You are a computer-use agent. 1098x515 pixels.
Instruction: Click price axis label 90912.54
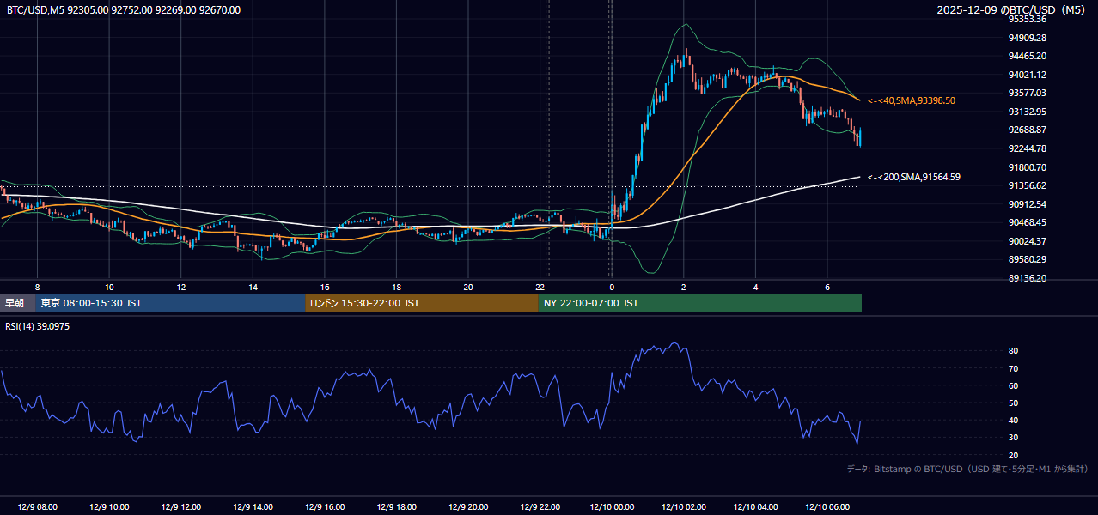point(1028,204)
